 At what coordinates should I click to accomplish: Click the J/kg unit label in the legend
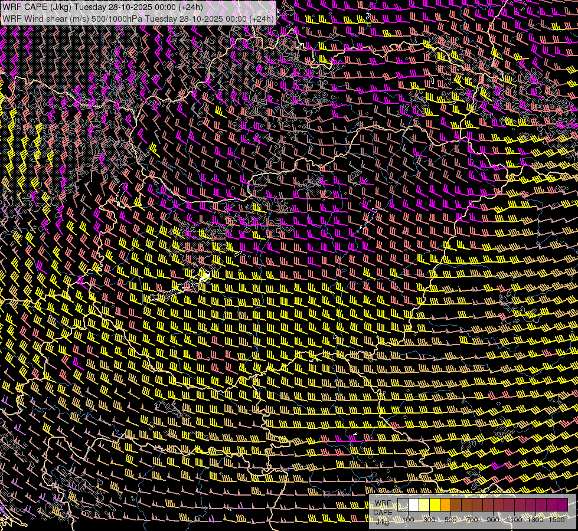point(382,522)
